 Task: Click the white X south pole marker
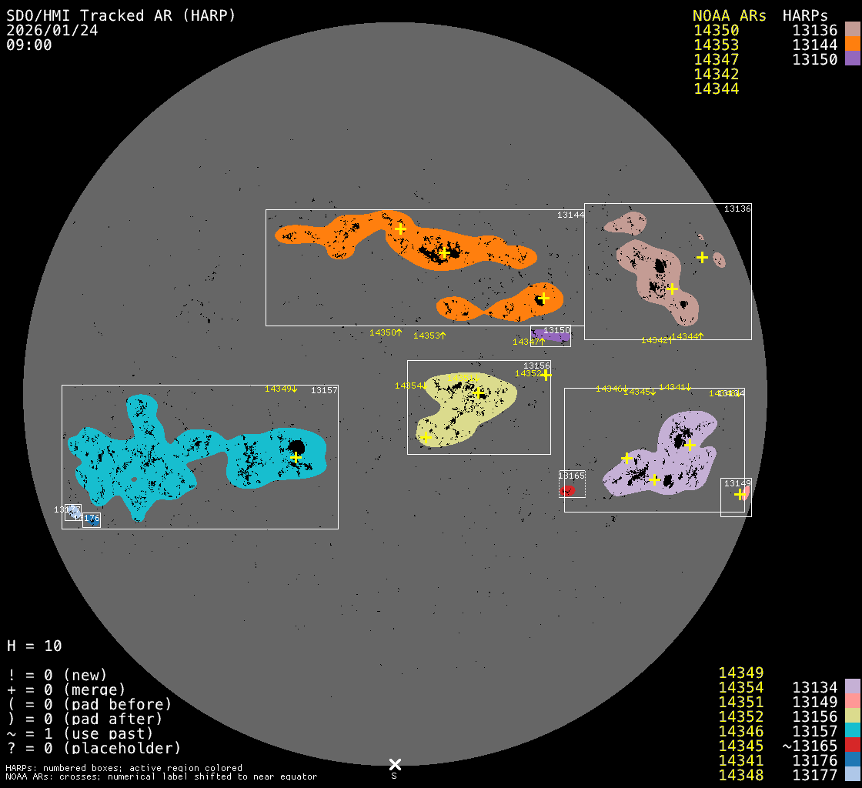coord(395,764)
